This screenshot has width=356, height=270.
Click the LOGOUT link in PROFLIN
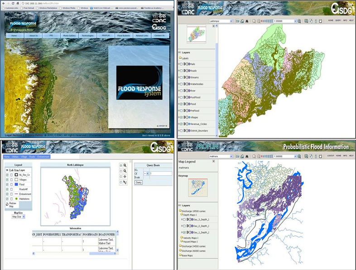pyautogui.click(x=329, y=155)
